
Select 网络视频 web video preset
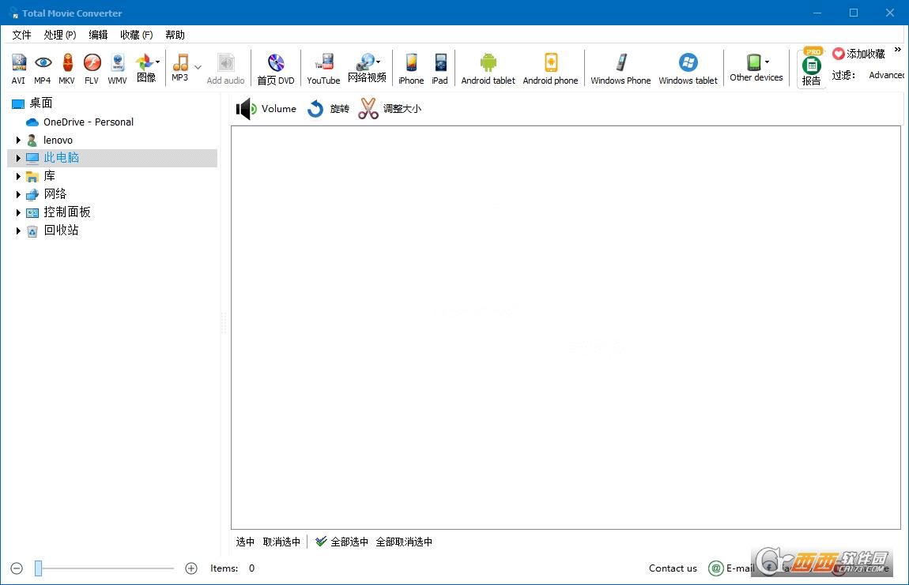click(367, 69)
